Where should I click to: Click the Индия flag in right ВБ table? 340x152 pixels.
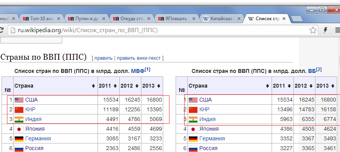(x=193, y=119)
